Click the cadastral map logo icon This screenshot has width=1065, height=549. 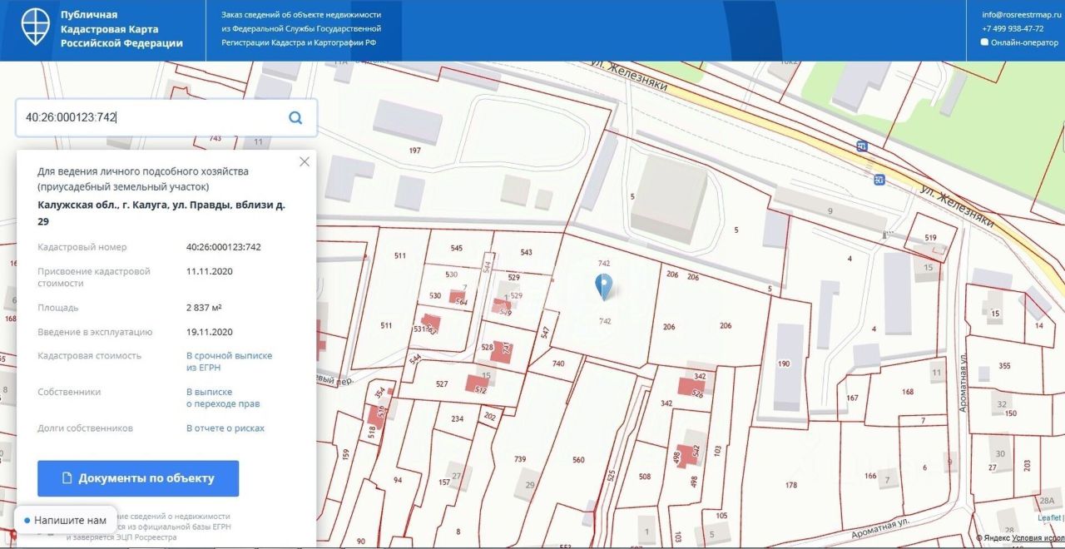pos(35,27)
